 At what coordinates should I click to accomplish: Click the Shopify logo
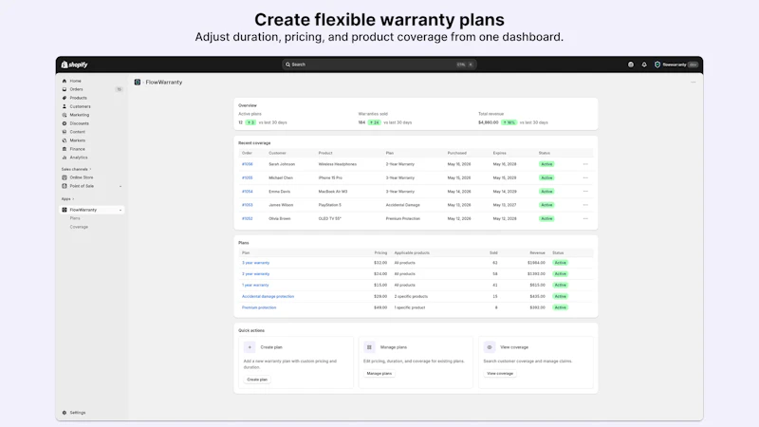(x=75, y=65)
